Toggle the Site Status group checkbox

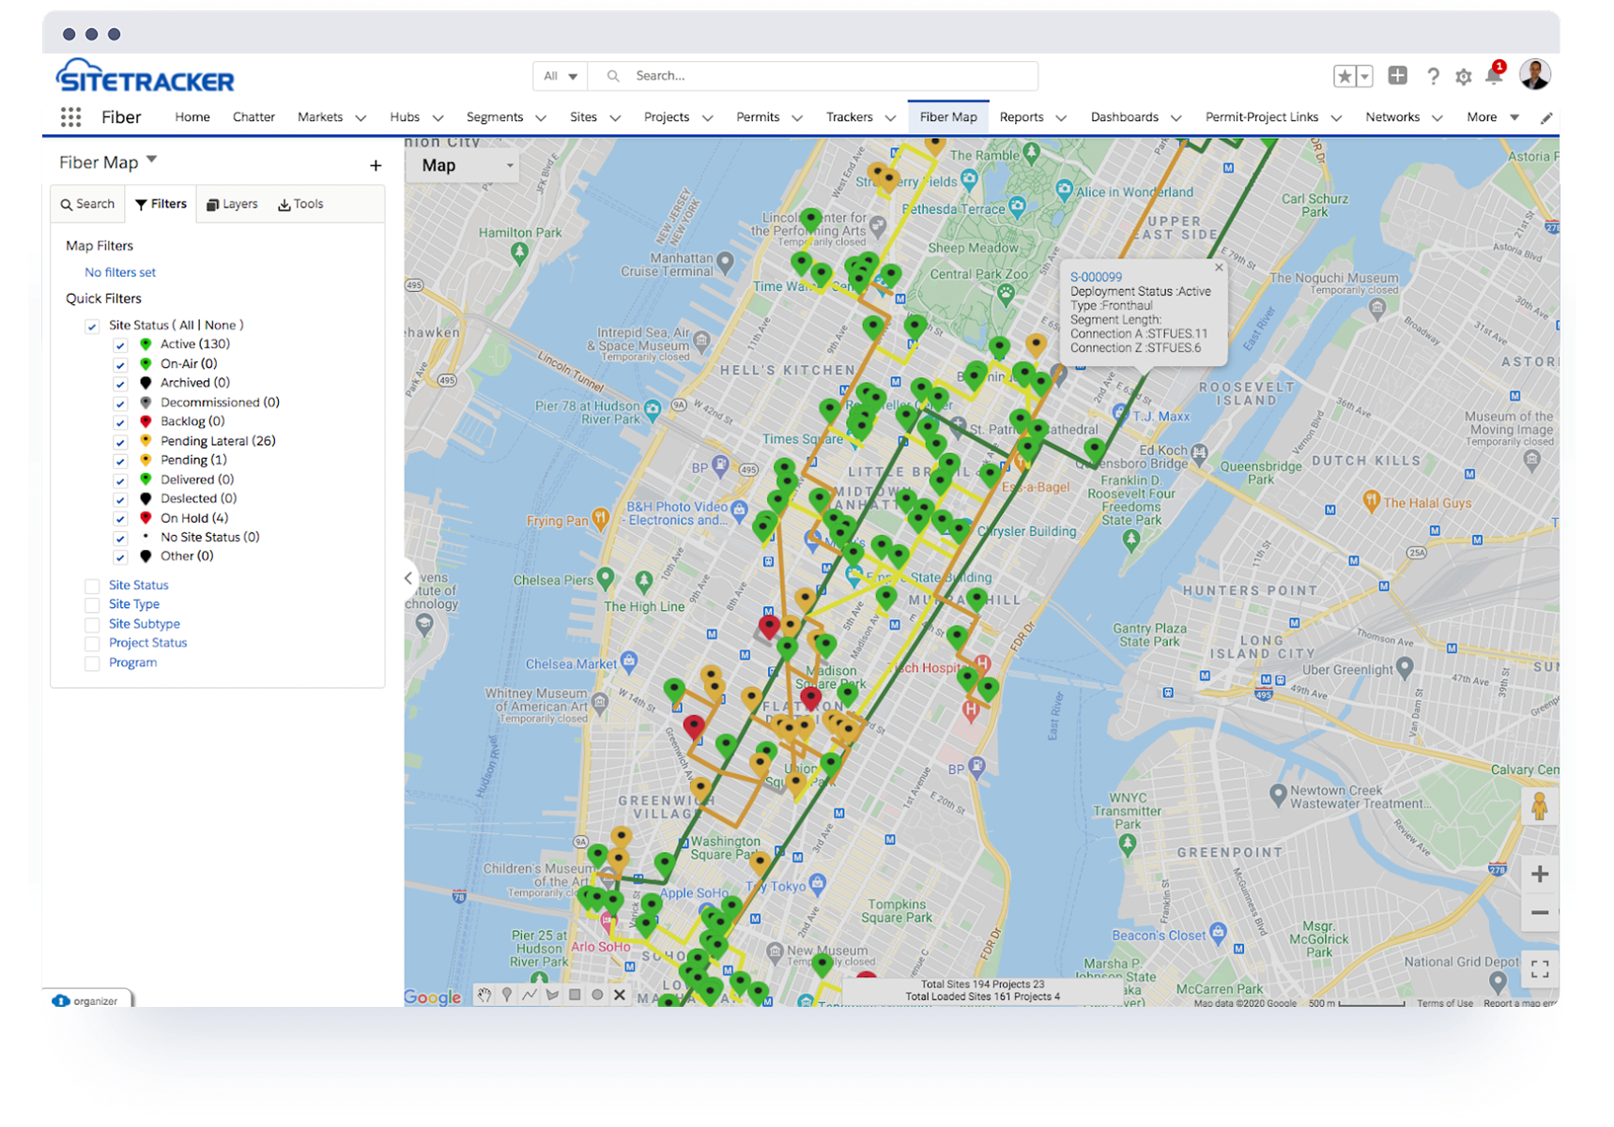tap(92, 326)
